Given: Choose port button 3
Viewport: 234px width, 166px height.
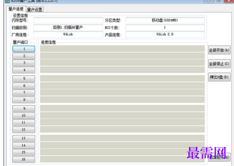Looking at the screenshot, I should point(24,63).
